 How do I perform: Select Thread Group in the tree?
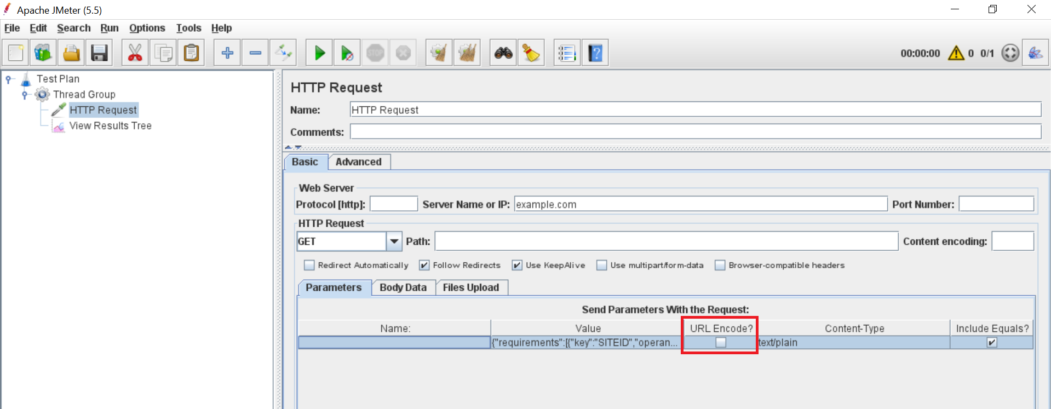(x=84, y=94)
